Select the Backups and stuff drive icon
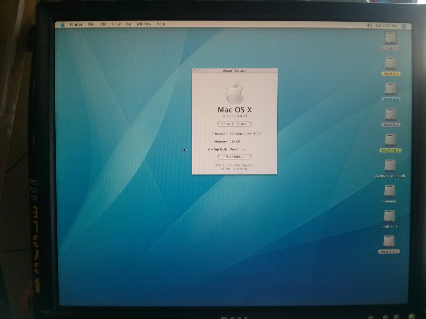Viewport: 426px width, 319px height. tap(390, 165)
